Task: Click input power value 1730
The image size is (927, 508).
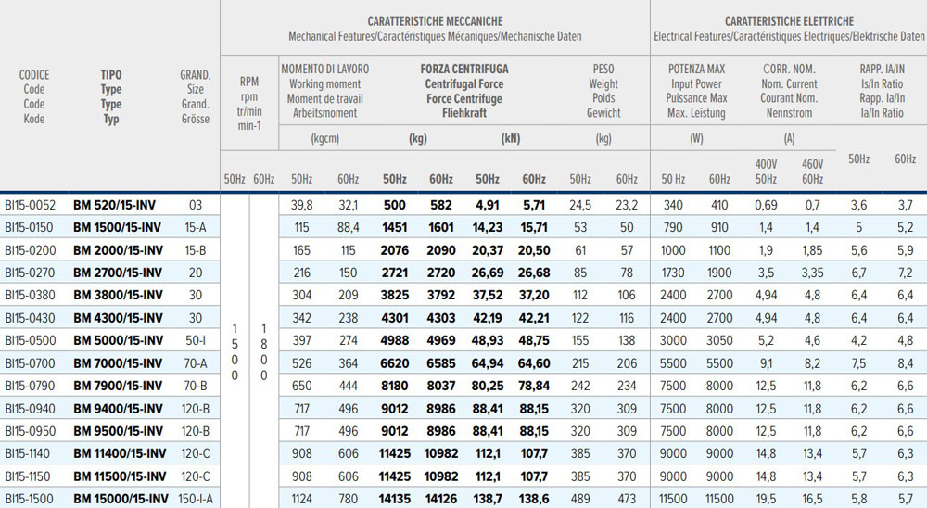Action: [673, 273]
